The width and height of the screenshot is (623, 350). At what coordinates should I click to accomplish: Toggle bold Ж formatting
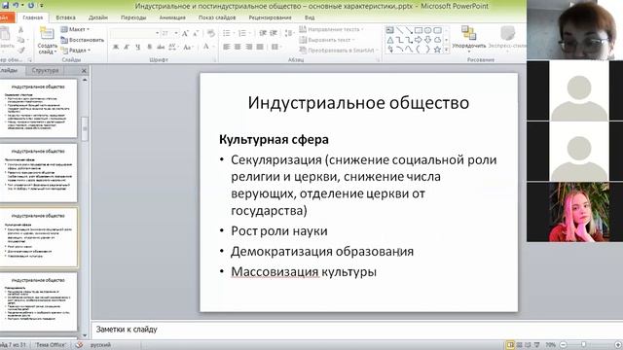[116, 48]
